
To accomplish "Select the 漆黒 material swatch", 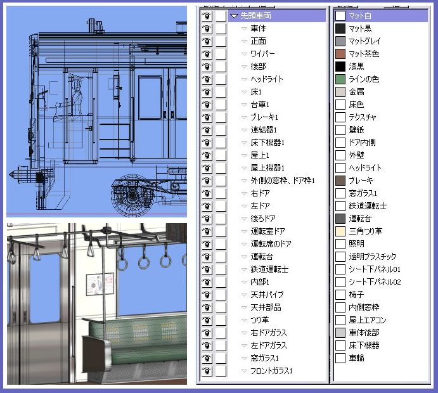I will coord(340,67).
